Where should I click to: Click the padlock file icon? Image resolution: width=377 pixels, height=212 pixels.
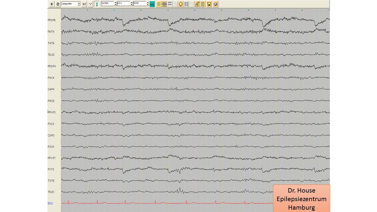197,4
